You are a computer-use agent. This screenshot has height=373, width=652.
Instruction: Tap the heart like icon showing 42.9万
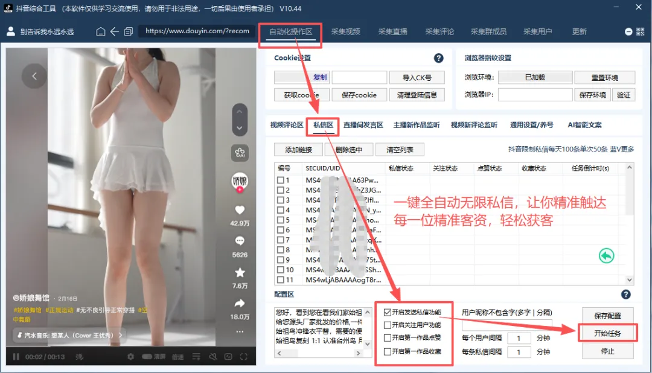coord(239,209)
